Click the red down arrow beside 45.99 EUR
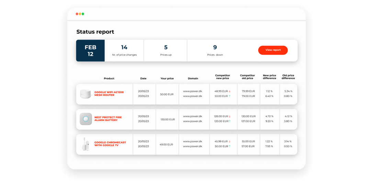The image size is (373, 184). [230, 141]
